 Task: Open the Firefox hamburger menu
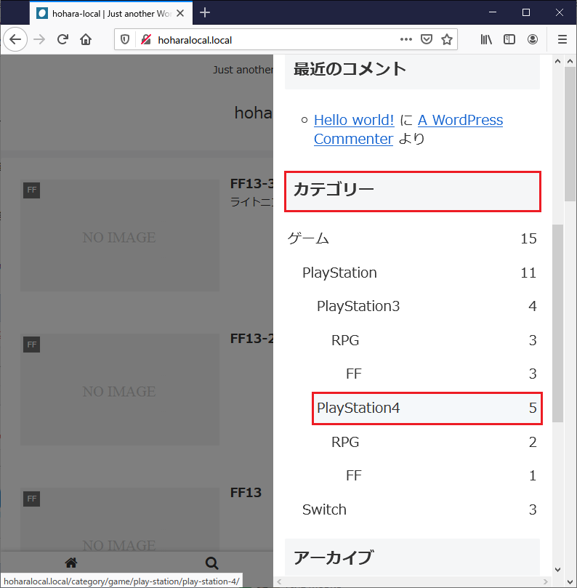coord(562,40)
